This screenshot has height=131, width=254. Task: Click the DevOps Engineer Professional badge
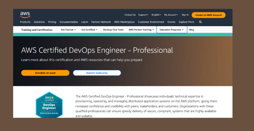point(49,105)
